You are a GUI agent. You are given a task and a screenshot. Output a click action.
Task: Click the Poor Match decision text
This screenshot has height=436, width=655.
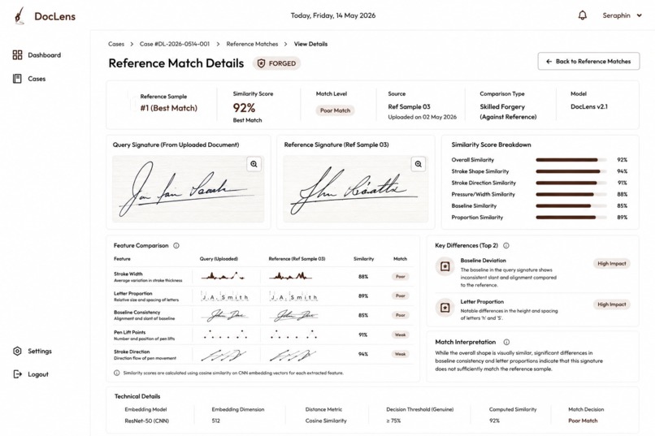pyautogui.click(x=583, y=421)
